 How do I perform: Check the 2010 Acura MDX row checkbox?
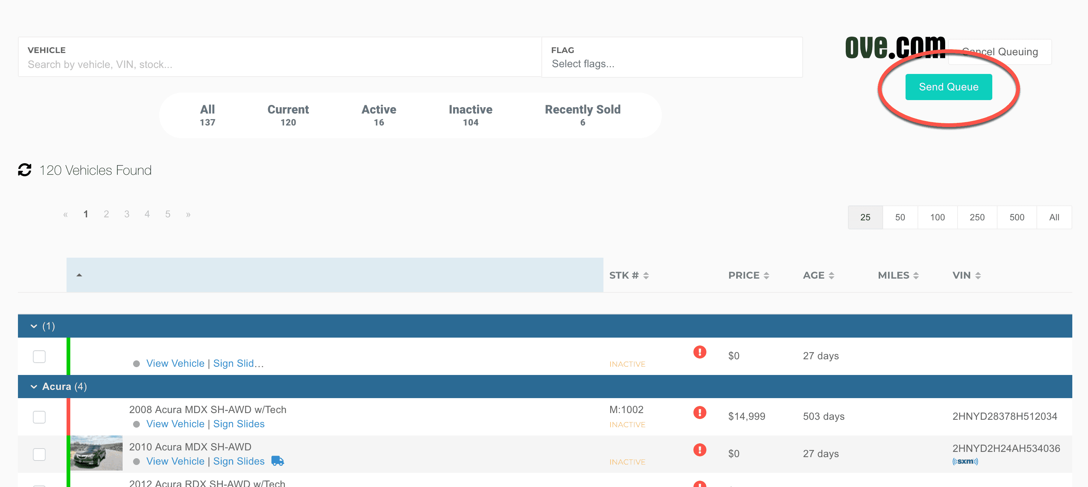click(x=39, y=454)
